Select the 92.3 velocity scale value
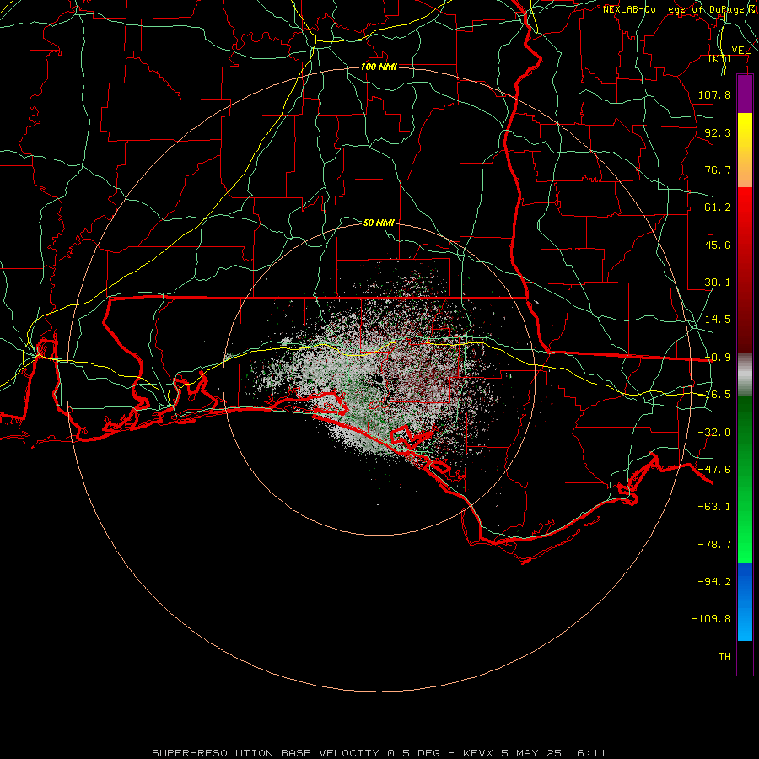 [x=718, y=132]
